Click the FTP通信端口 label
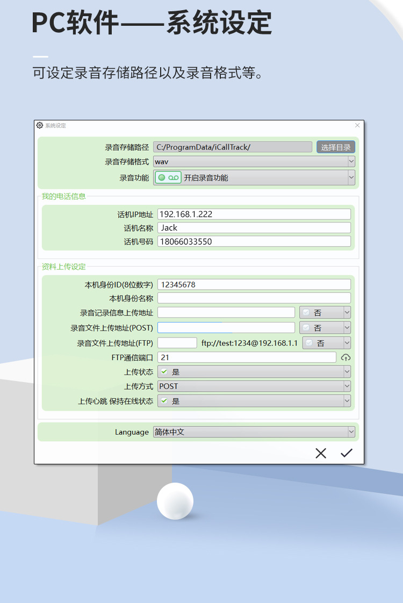 click(132, 357)
